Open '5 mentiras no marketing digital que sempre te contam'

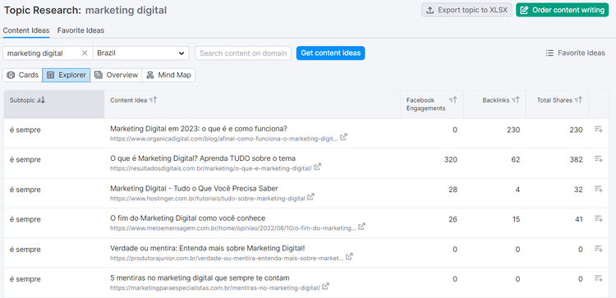pos(200,278)
